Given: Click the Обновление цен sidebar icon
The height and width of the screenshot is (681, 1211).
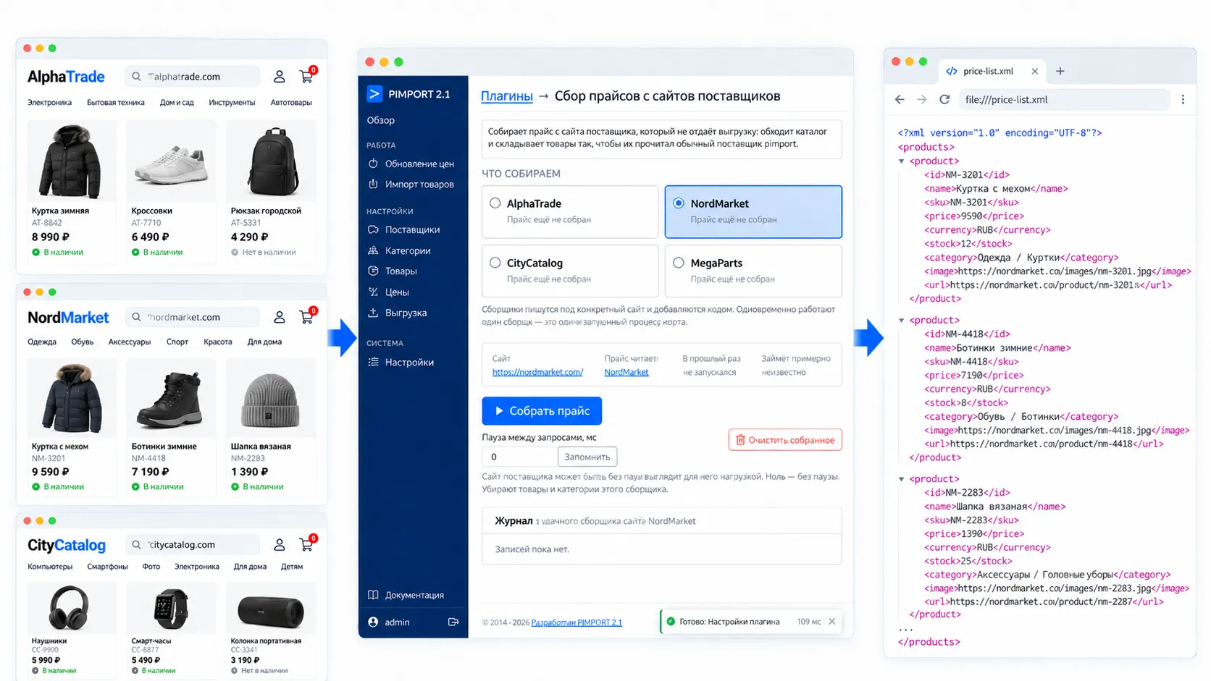Looking at the screenshot, I should point(373,164).
